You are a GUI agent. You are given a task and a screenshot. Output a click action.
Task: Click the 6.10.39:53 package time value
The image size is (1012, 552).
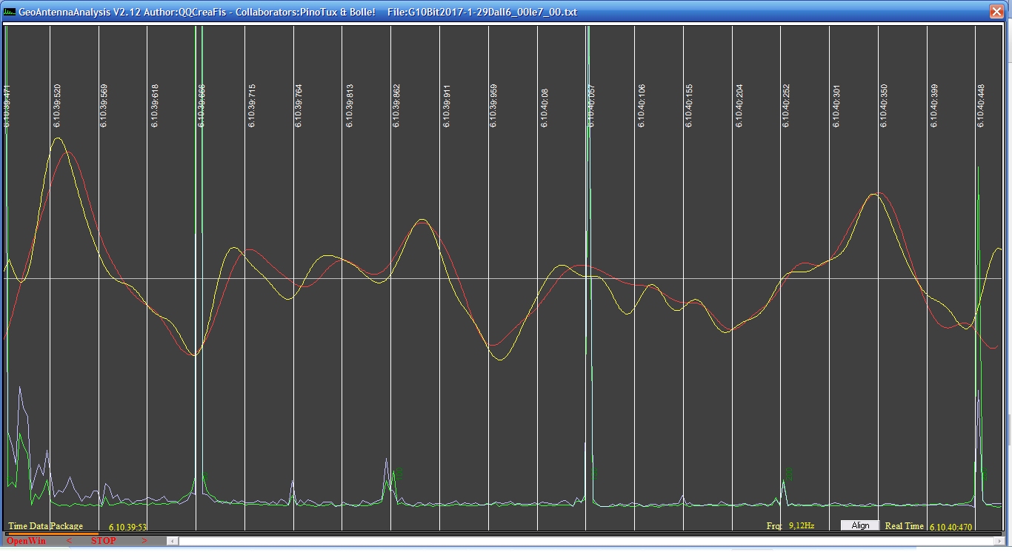tap(127, 528)
